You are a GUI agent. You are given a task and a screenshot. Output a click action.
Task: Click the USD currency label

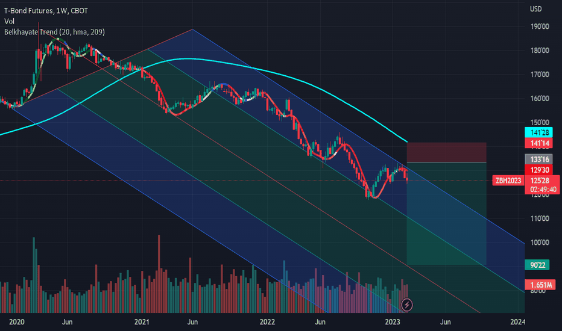pos(536,9)
